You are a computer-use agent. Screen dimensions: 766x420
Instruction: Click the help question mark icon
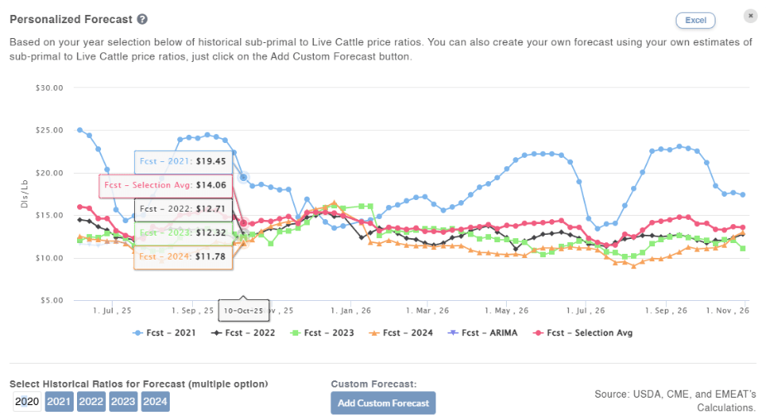click(142, 19)
